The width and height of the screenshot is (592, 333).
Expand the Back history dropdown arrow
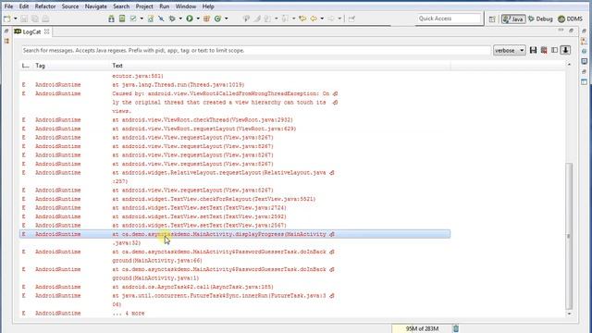tap(322, 18)
